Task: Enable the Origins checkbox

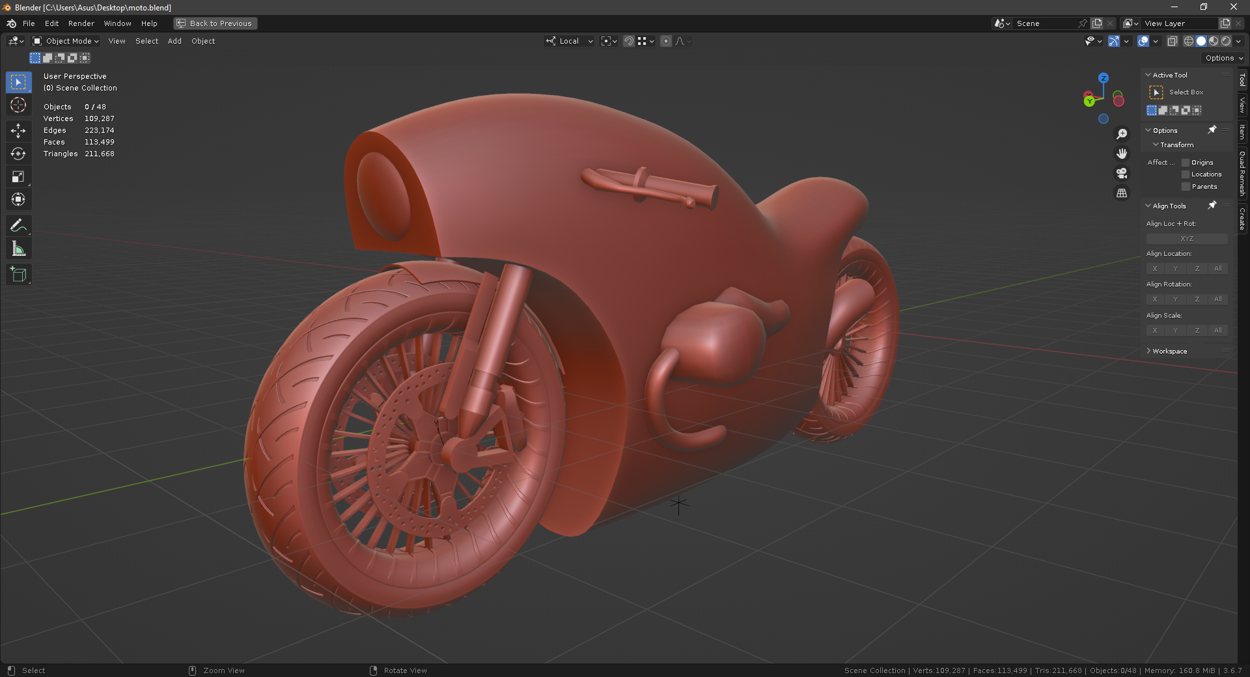Action: click(1186, 163)
